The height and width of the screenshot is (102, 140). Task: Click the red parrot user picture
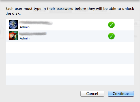point(13,36)
